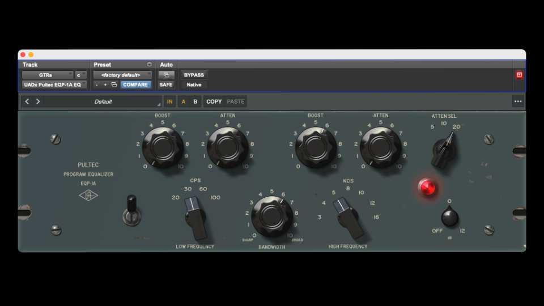Screen dimensions: 544x306
Task: Click the Universal Audio diamond logo
Action: pyautogui.click(x=88, y=195)
